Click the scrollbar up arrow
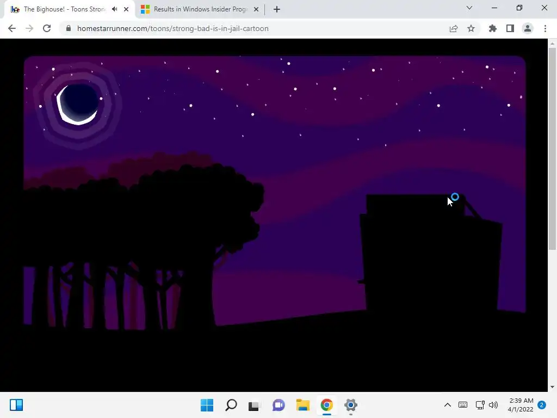This screenshot has height=418, width=557. pyautogui.click(x=552, y=44)
